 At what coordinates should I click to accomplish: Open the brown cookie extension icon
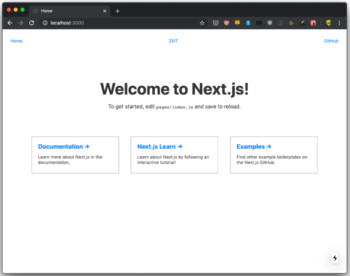coord(291,23)
